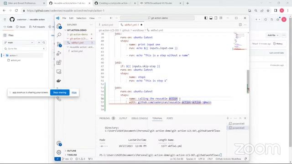292x164 pixels.
Task: Hide the screen sharing notice
Action: click(x=74, y=92)
